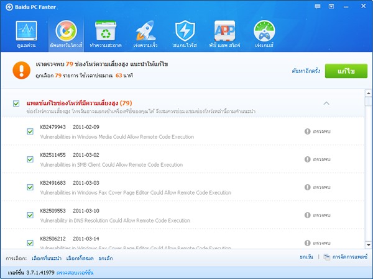Click the KB2506212 patch ID text
Viewport: 373px width, 279px height.
pyautogui.click(x=53, y=239)
